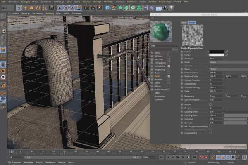
Task: Open the Raum dropdown set to Textur
Action: point(229,69)
